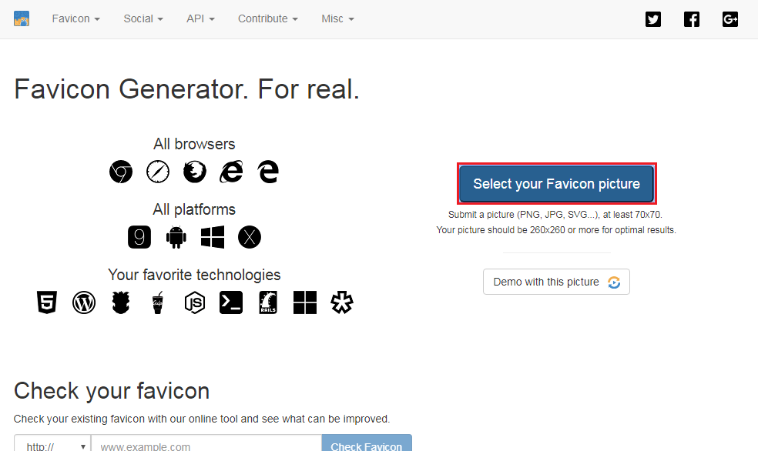Click the Google Plus icon
This screenshot has height=451, width=758.
coord(730,19)
